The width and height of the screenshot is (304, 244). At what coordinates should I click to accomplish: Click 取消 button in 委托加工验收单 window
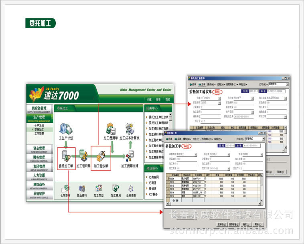pos(281,172)
